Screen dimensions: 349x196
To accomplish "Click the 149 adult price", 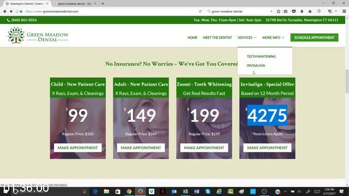I will (141, 115).
